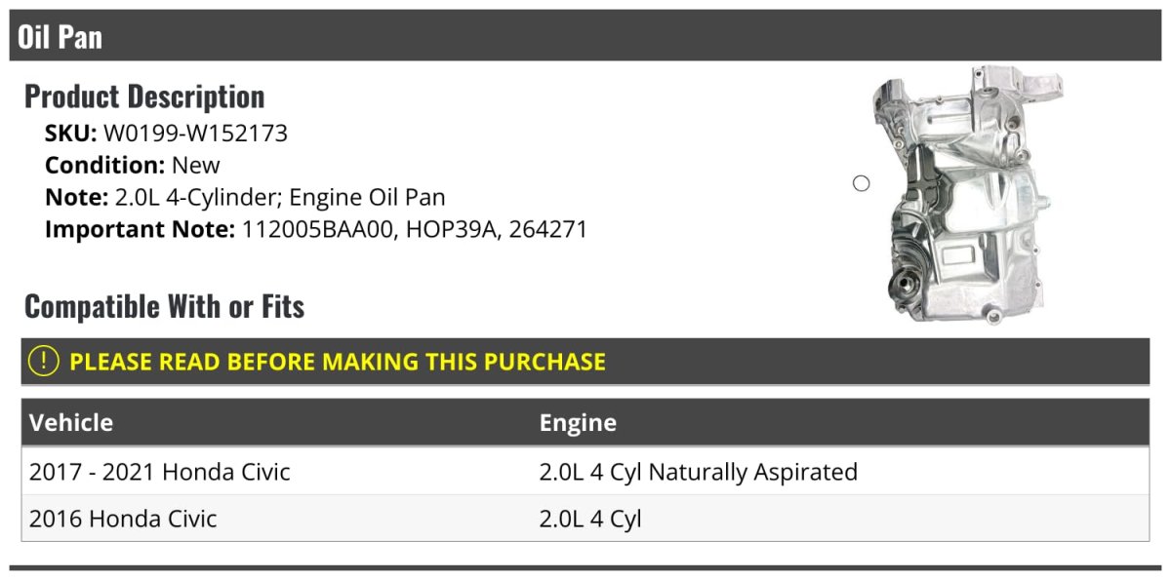Click the Important Note part numbers line
The width and height of the screenshot is (1171, 580).
pos(316,230)
